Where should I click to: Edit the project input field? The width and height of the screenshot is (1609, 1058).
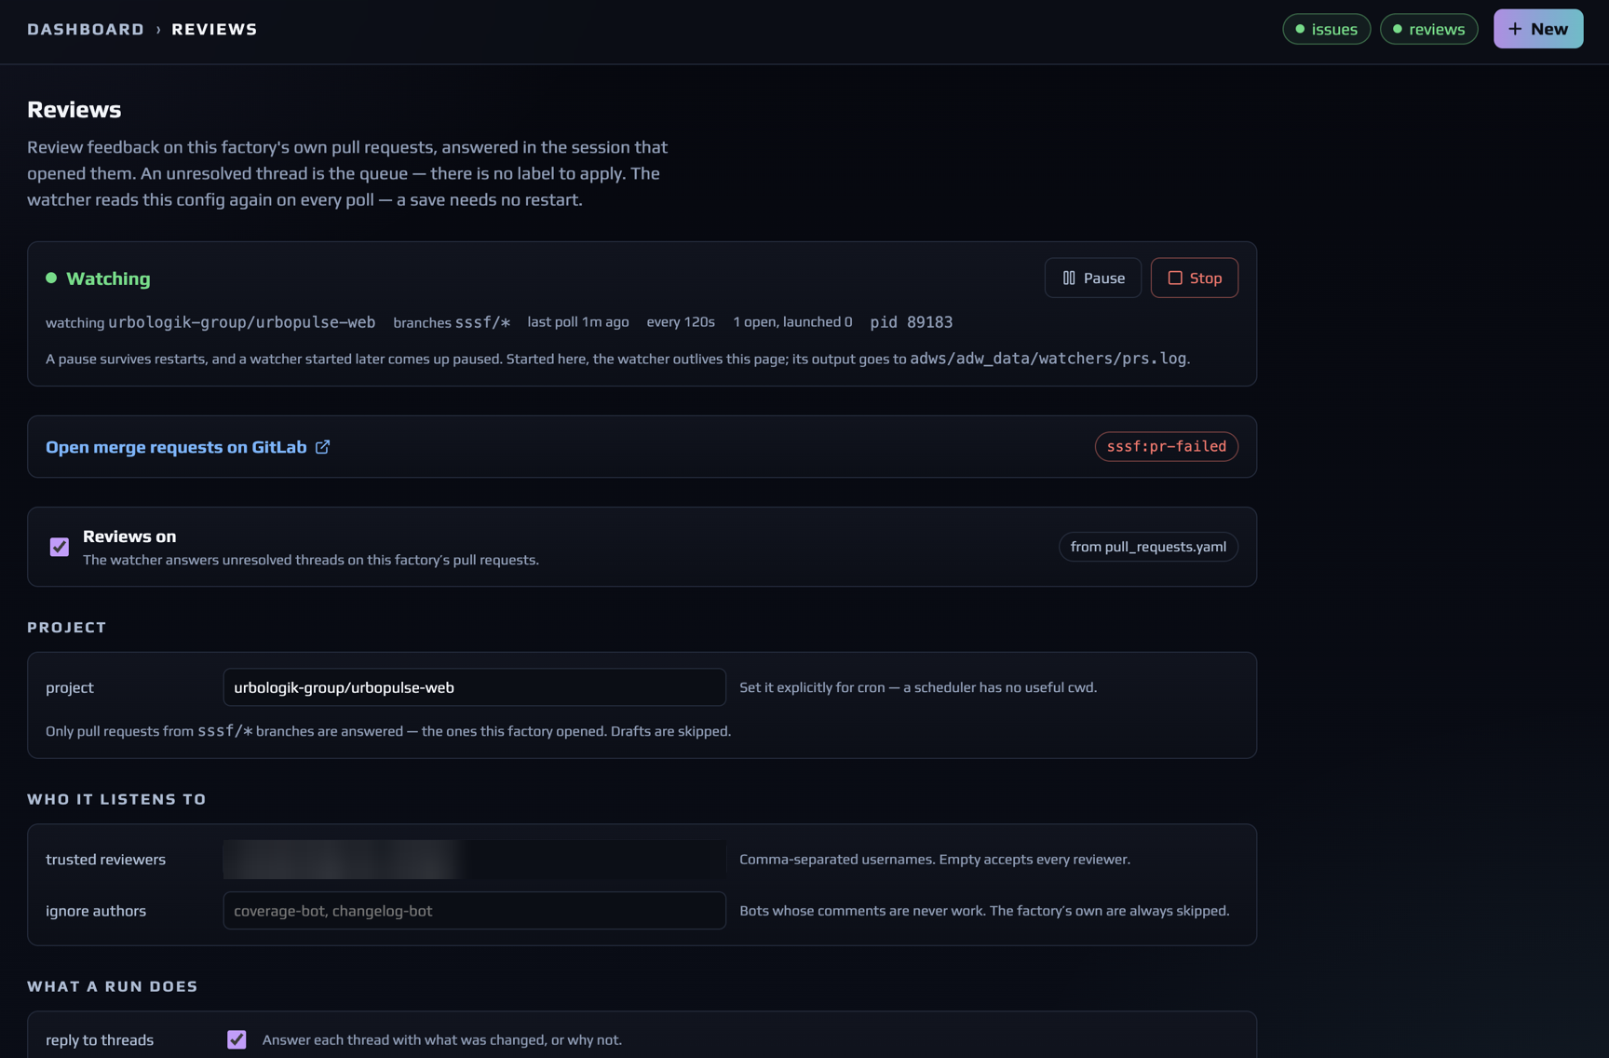tap(474, 687)
